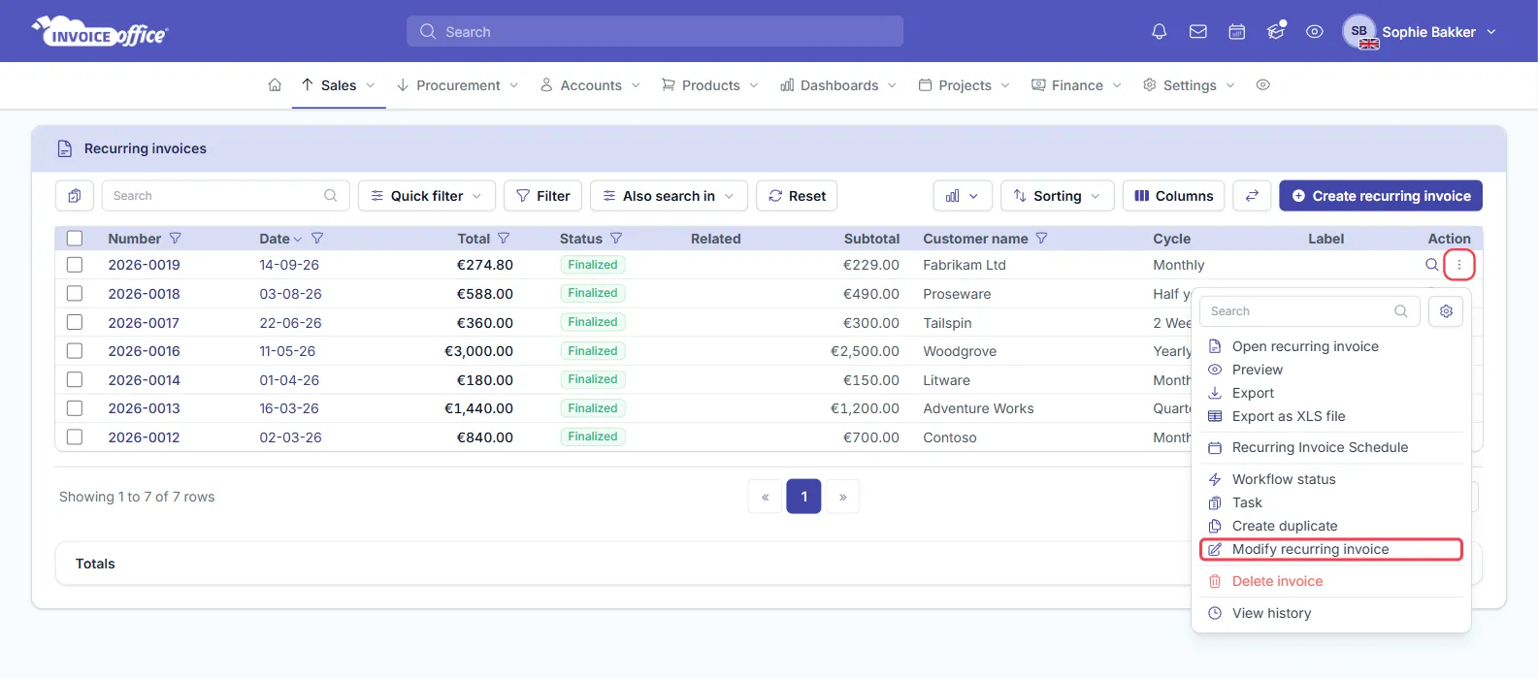1538x679 pixels.
Task: Go to home via house icon
Action: coord(275,85)
